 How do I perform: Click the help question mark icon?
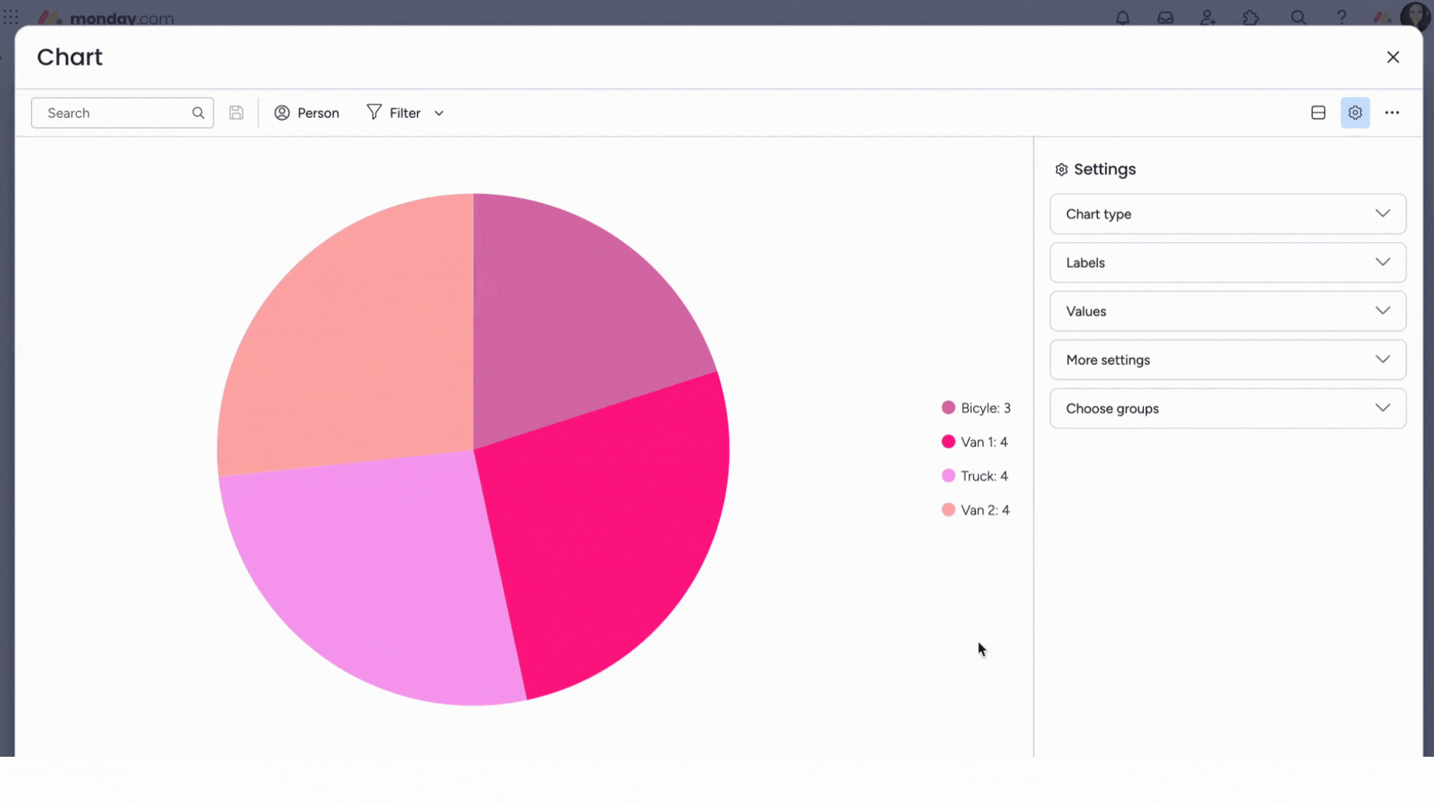coord(1341,16)
